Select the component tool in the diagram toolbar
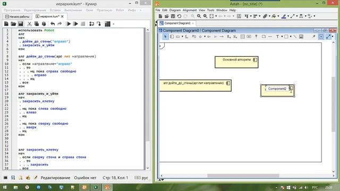Screen dimensions: 340x191 pos(172,37)
